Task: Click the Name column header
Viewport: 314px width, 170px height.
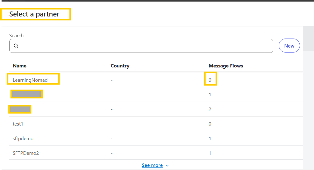Action: 19,66
